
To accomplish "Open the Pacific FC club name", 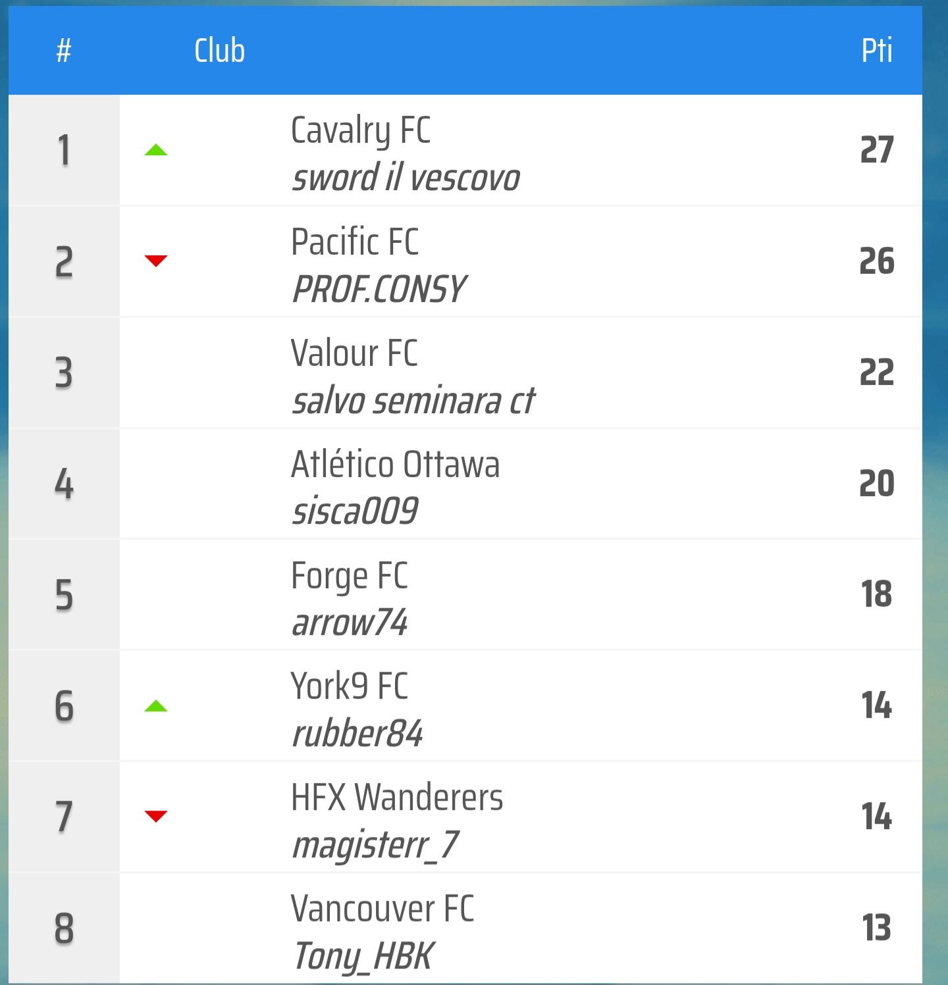I will pyautogui.click(x=355, y=241).
